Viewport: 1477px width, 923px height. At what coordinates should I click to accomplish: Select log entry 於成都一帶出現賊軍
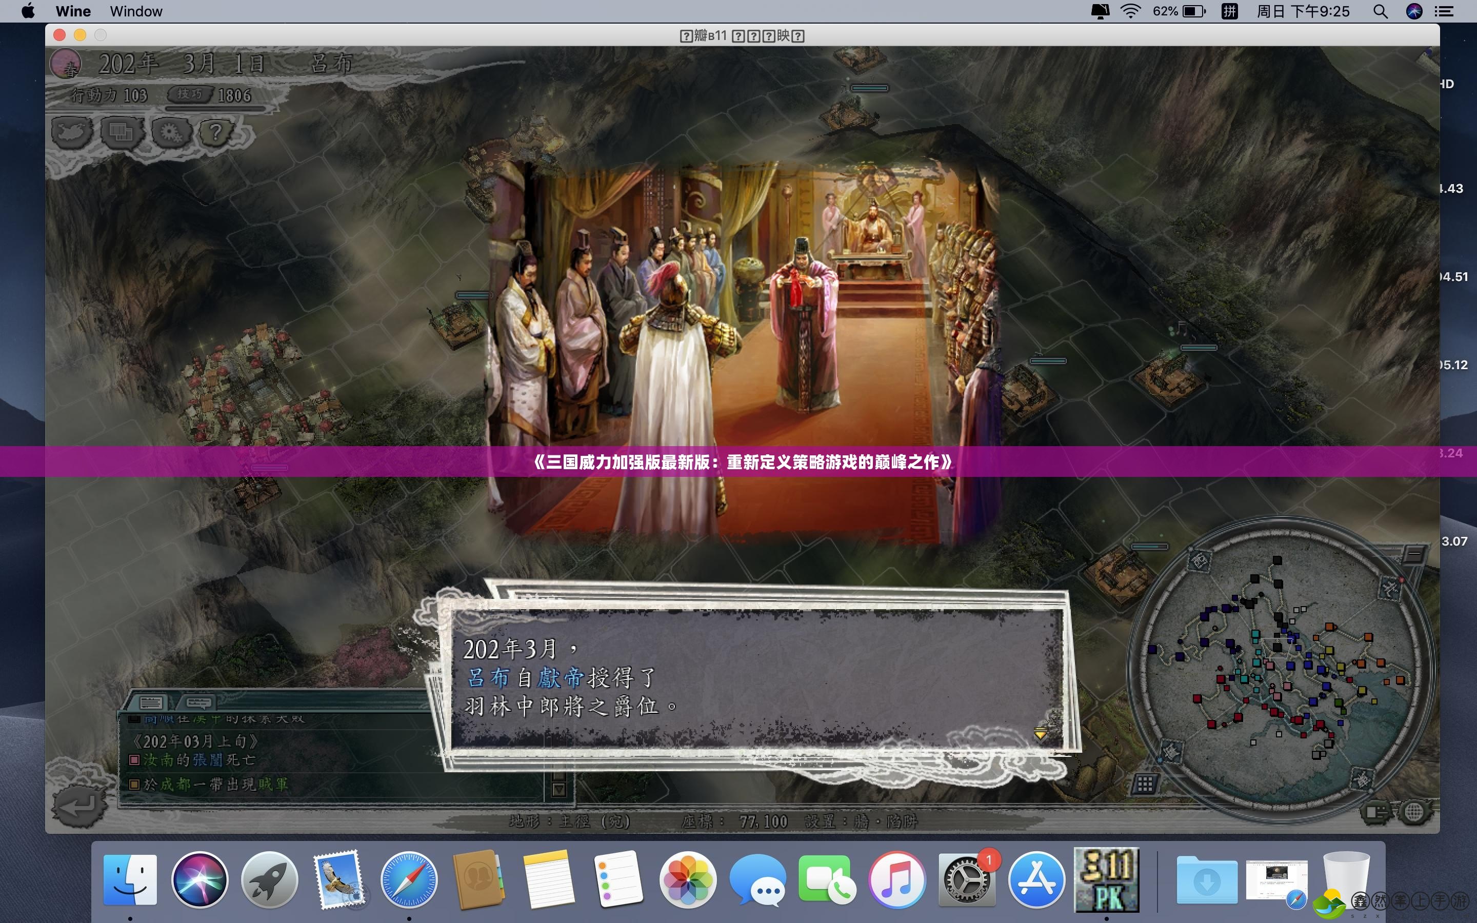pos(209,785)
